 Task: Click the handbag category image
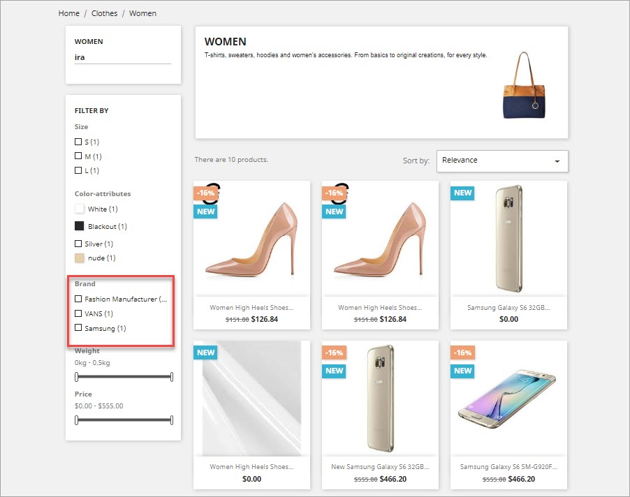coord(525,84)
